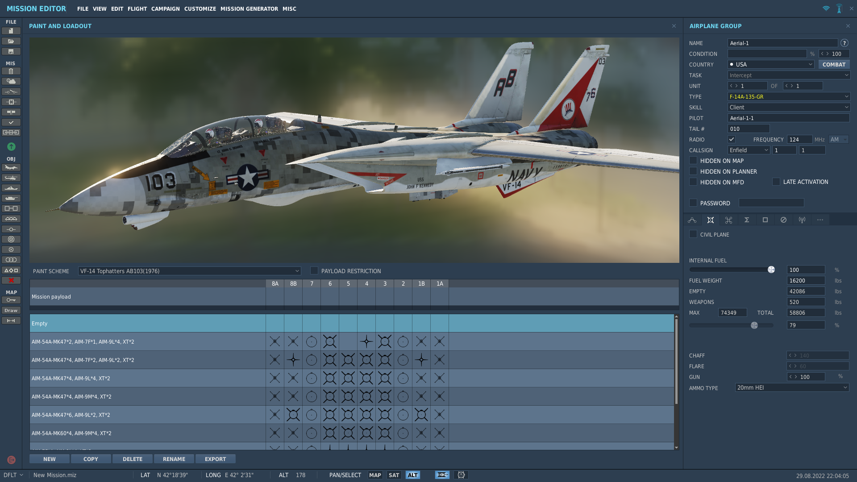Open the Type F-14A-135-GR dropdown
The height and width of the screenshot is (482, 857).
click(x=789, y=96)
